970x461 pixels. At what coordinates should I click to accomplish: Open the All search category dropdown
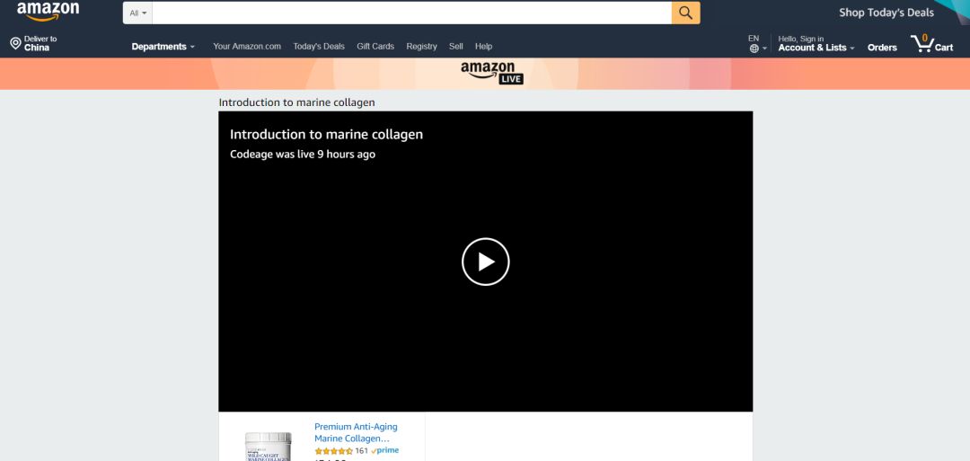[138, 13]
